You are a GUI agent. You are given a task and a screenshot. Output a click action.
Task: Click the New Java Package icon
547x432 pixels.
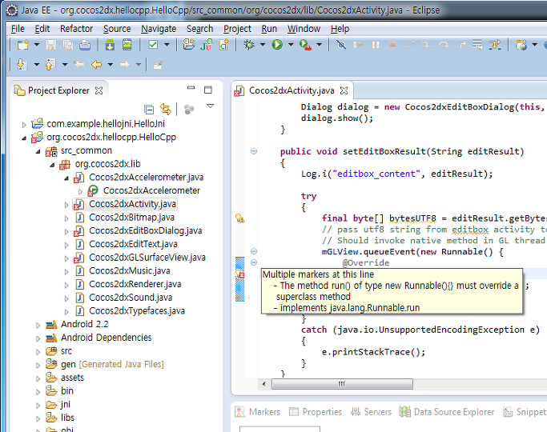coord(188,45)
